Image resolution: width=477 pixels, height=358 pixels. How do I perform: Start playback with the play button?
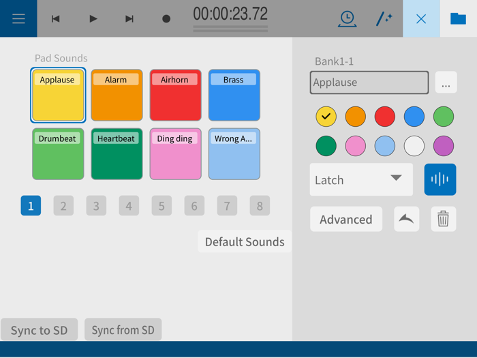click(93, 19)
